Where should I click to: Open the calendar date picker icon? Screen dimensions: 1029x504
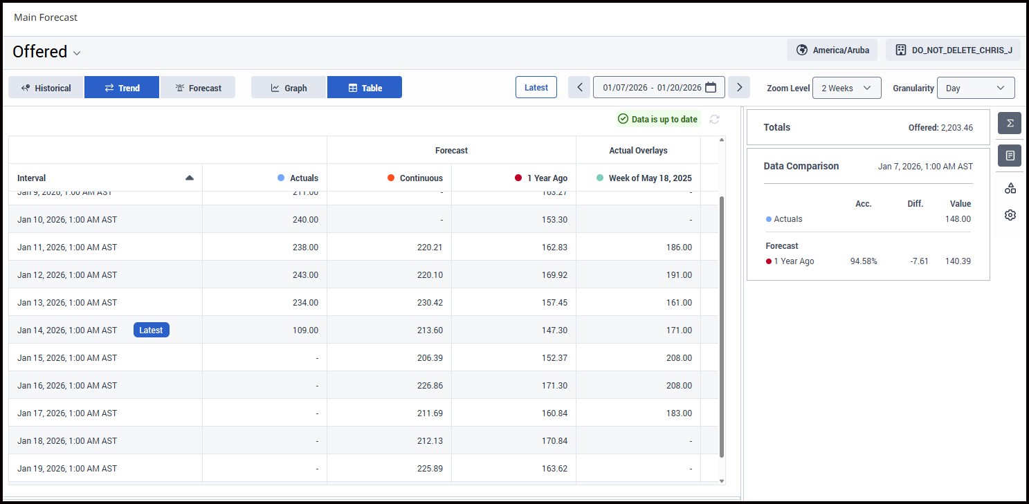[x=711, y=87]
